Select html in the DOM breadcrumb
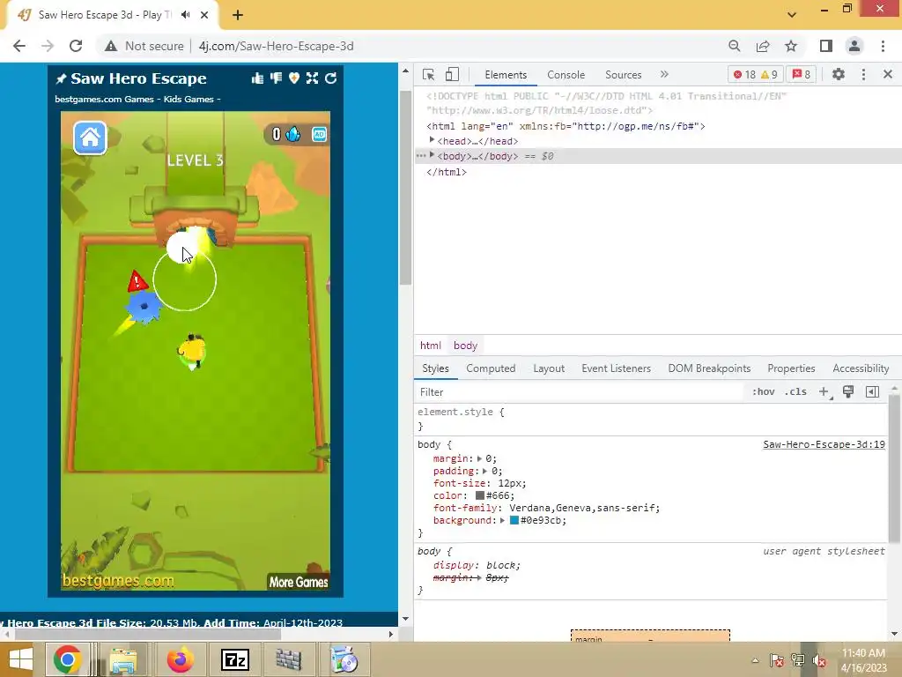 (x=430, y=346)
